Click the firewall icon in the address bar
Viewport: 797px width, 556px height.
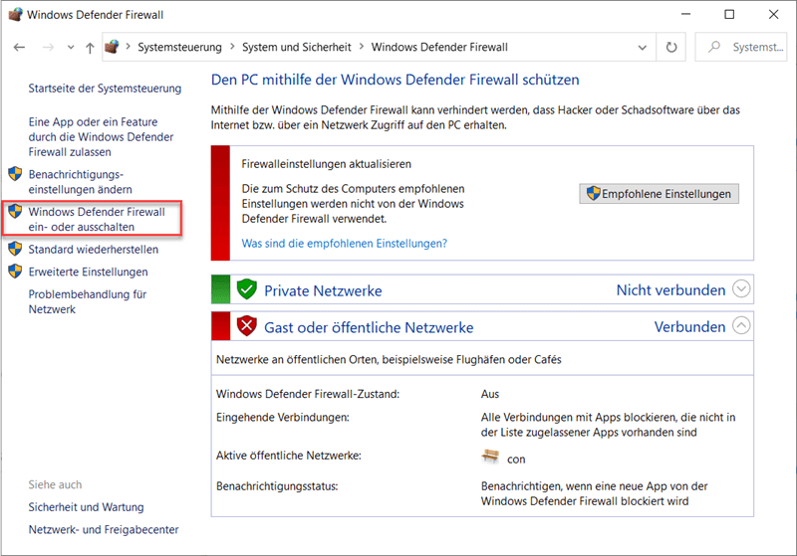point(112,47)
